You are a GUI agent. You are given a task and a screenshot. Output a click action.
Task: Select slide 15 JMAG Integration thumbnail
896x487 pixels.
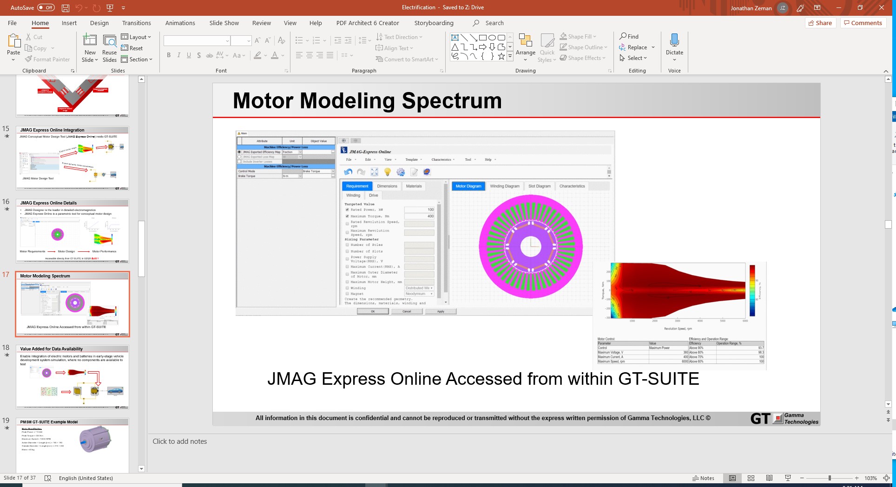(72, 158)
